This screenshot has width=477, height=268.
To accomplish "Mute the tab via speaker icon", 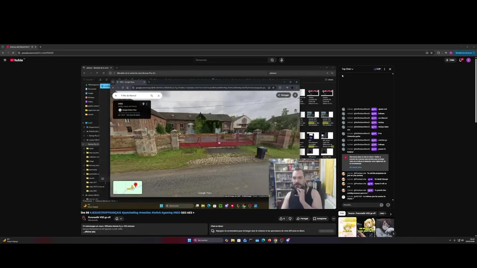I will point(32,47).
